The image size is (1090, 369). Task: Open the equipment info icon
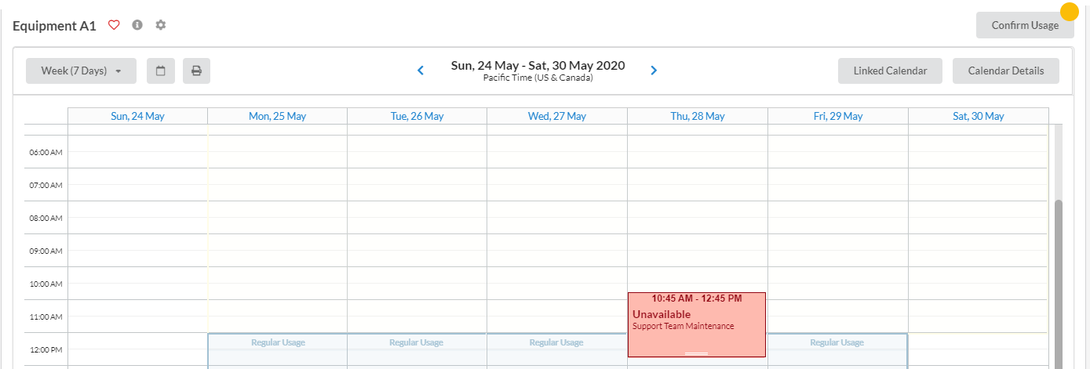coord(137,25)
